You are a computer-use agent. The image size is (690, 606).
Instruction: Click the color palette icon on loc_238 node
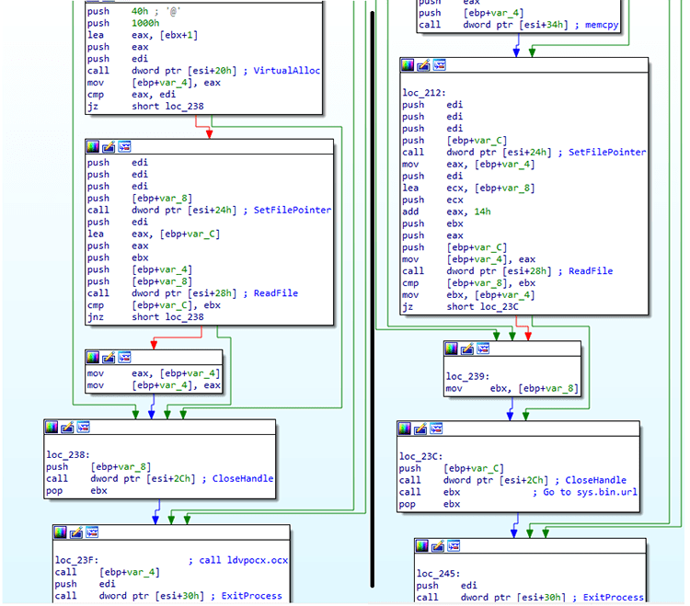click(52, 428)
